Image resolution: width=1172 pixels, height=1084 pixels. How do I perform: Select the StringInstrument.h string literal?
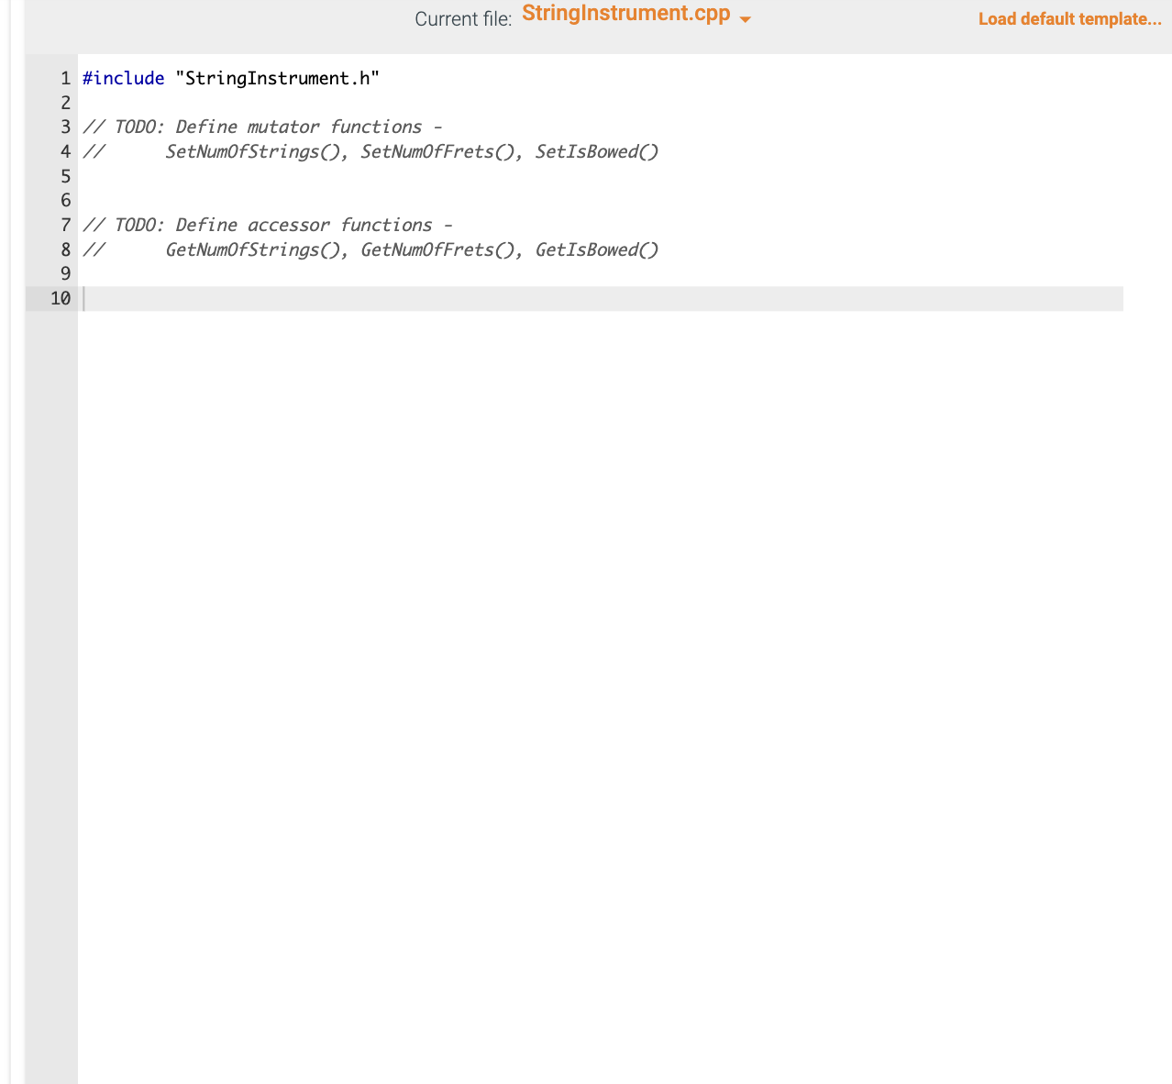(x=280, y=78)
